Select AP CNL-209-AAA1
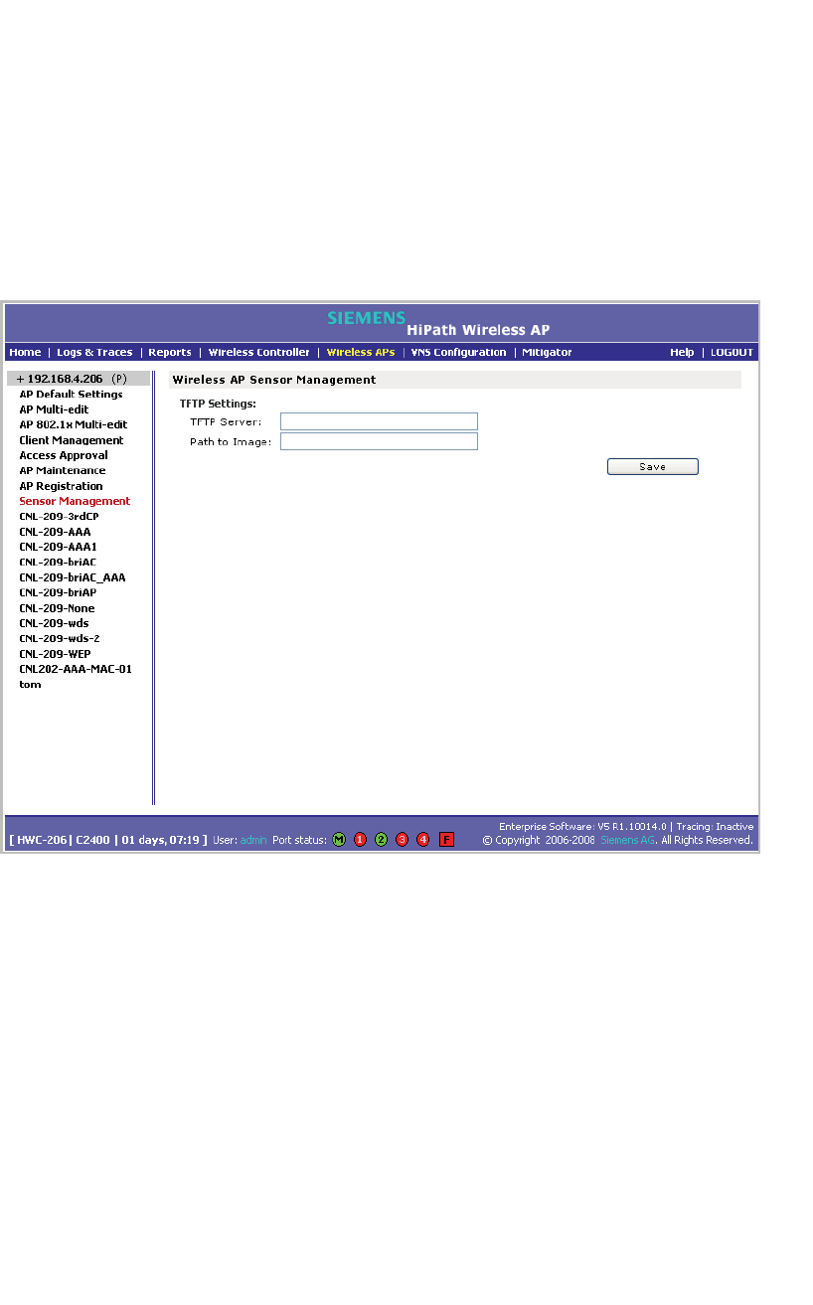Image resolution: width=813 pixels, height=1305 pixels. point(58,547)
